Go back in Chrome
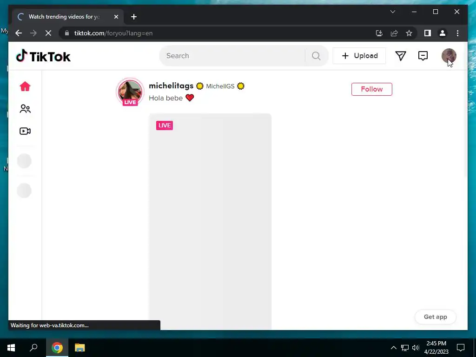This screenshot has width=476, height=357. [x=19, y=33]
